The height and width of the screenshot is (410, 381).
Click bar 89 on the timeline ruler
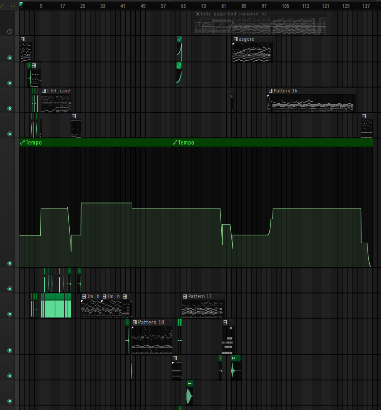[x=244, y=6]
